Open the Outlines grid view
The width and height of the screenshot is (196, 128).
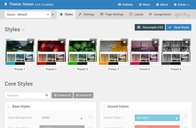[125, 5]
